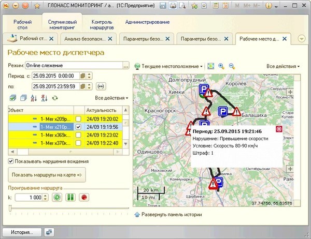Click the upper map plus button
This screenshot has height=239, width=311.
tap(290, 92)
